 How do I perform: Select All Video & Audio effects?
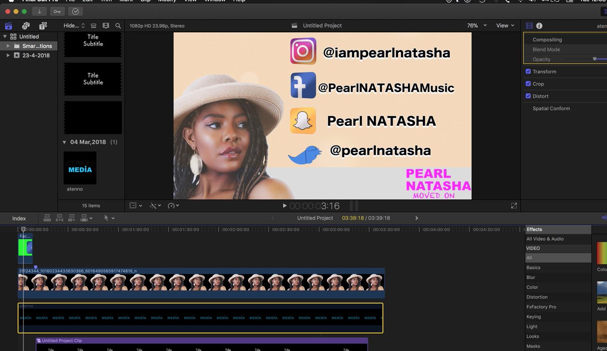tap(545, 239)
